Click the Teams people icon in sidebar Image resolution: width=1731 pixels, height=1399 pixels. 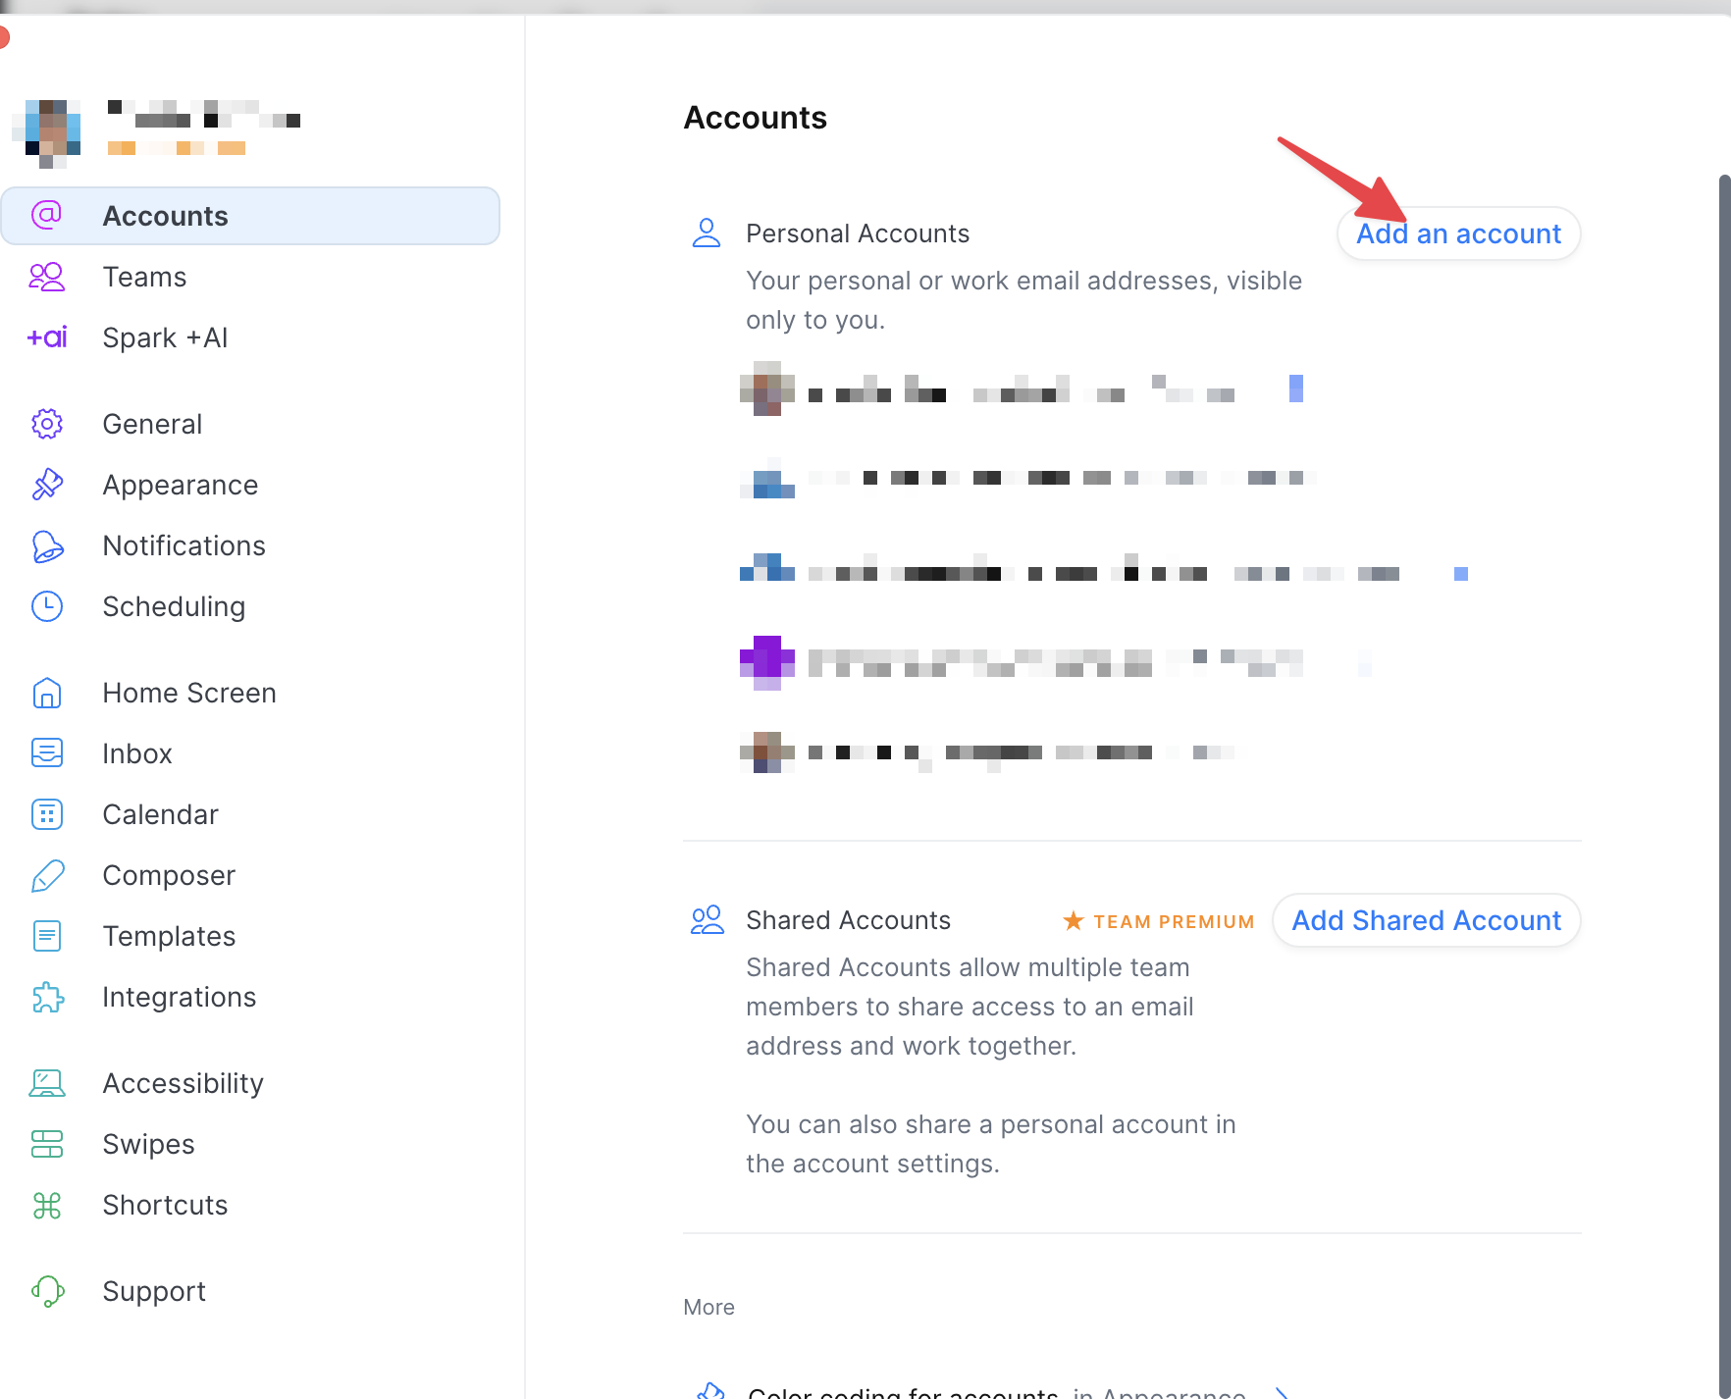pos(46,278)
